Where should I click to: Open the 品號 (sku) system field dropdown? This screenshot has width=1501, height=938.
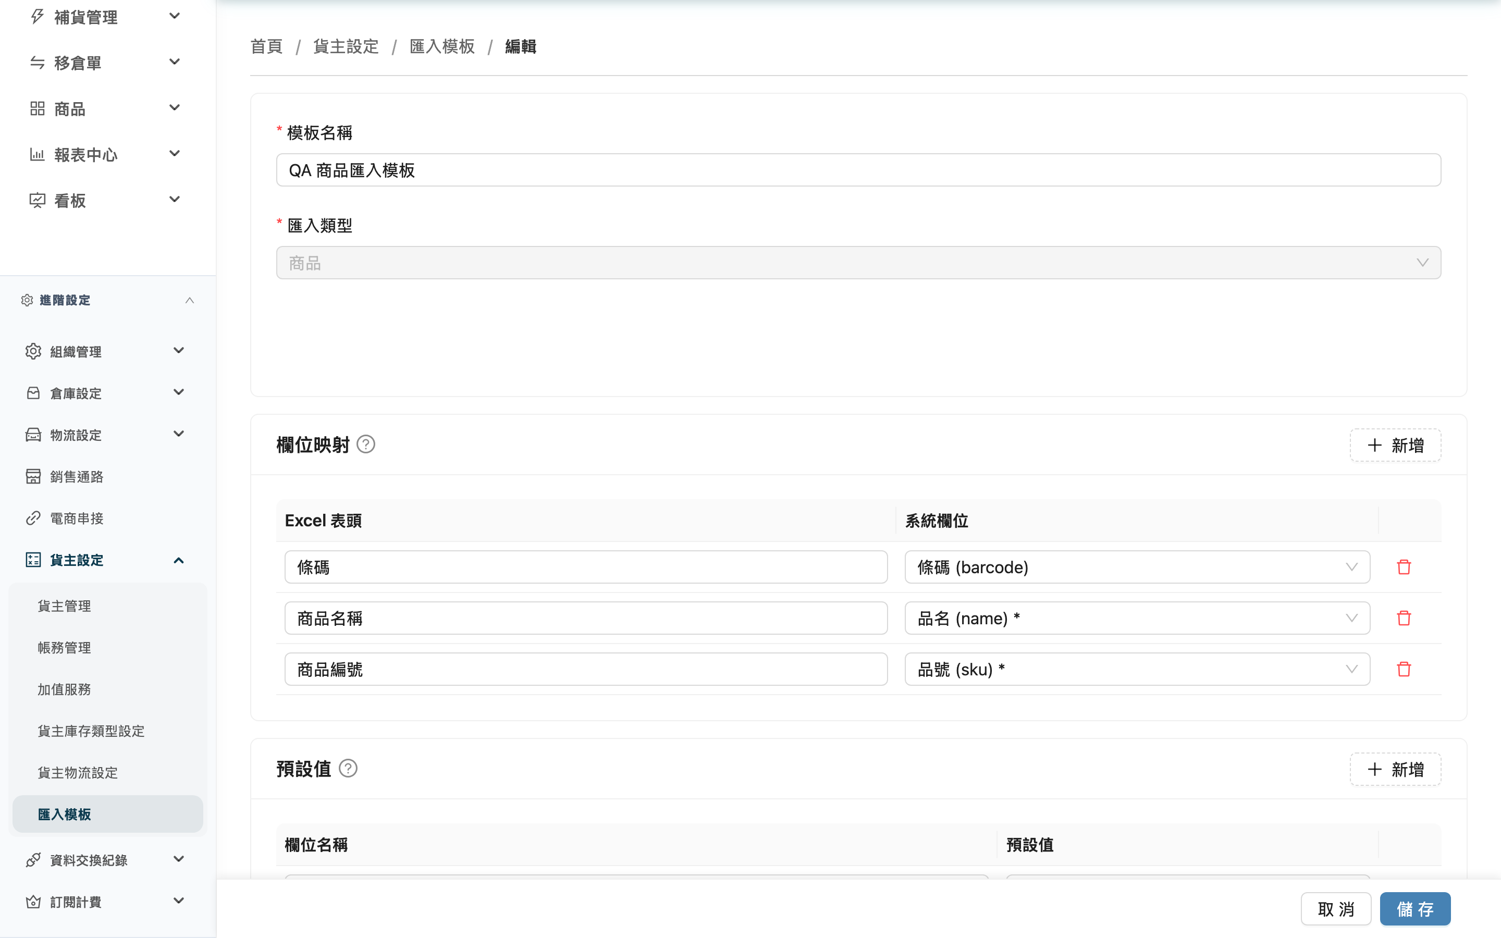[x=1137, y=669]
